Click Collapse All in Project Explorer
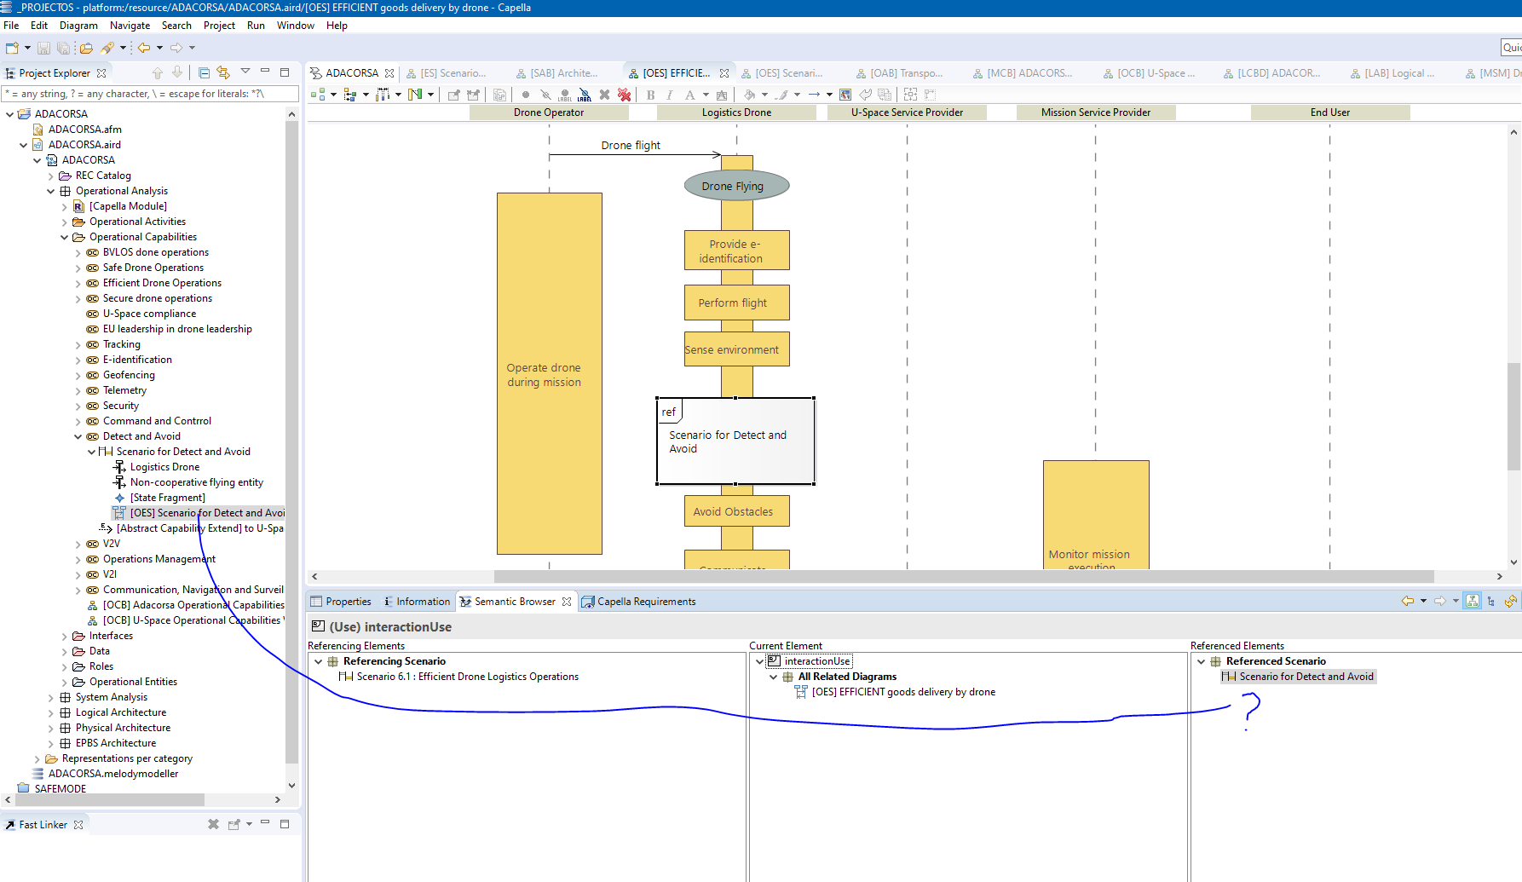Image resolution: width=1522 pixels, height=882 pixels. (x=205, y=73)
